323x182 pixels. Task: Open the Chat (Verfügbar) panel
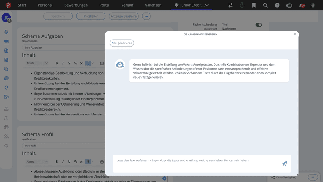tap(284, 178)
